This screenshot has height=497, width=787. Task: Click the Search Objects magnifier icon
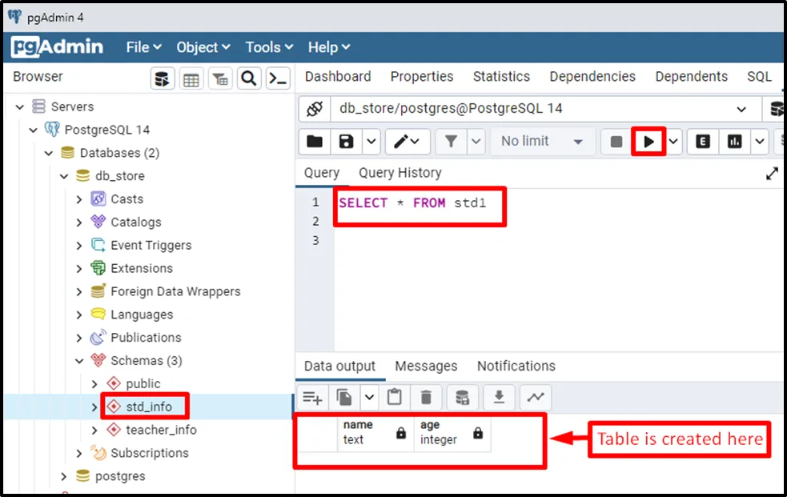pos(249,78)
